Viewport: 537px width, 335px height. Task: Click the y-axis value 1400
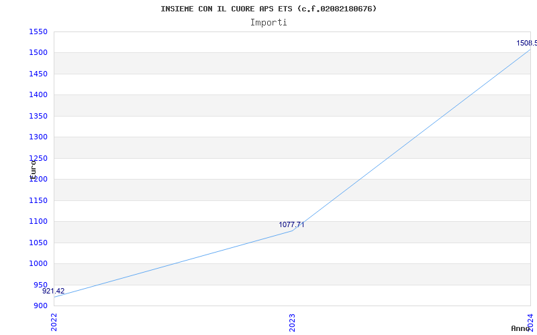click(x=38, y=94)
